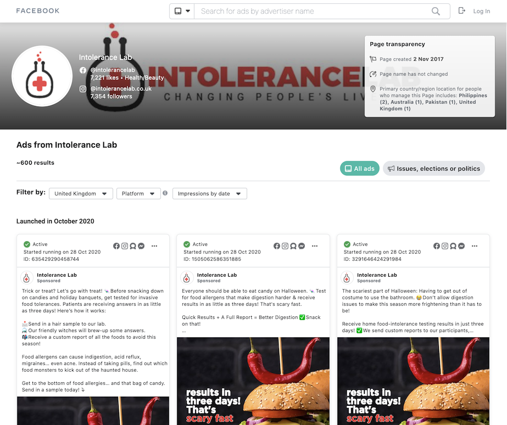Open burger image in ad 3291646424291984

pos(413,381)
